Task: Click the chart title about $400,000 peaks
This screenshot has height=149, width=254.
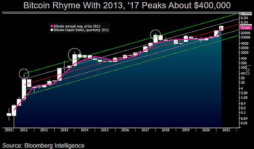Action: [x=127, y=6]
